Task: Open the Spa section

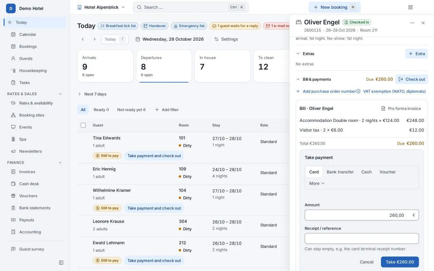Action: tap(35, 139)
